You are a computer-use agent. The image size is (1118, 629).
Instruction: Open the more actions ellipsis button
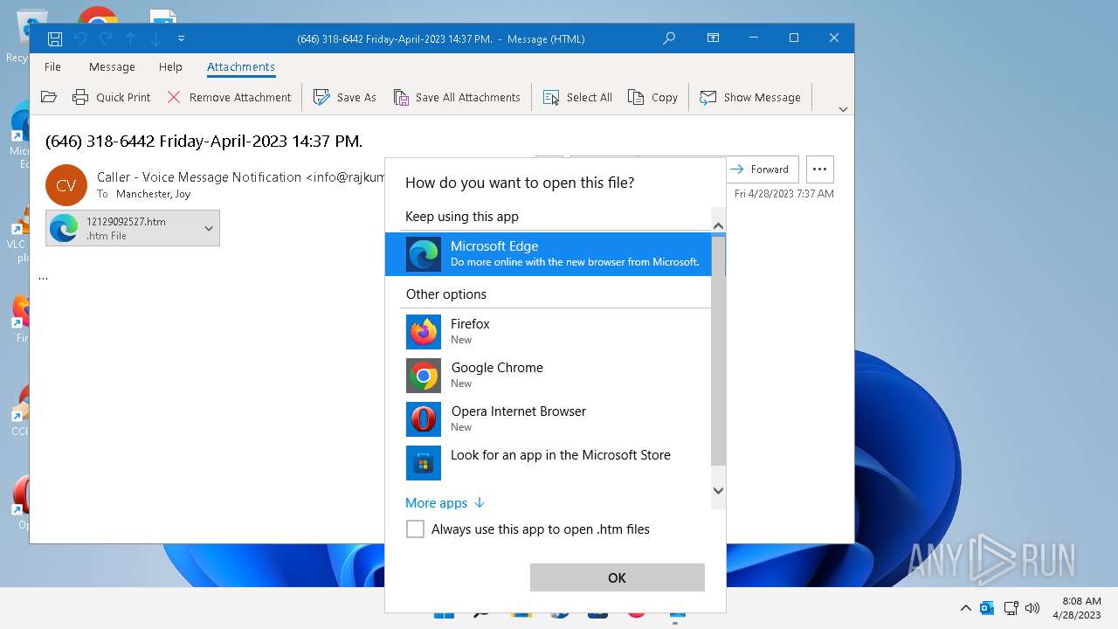click(819, 169)
